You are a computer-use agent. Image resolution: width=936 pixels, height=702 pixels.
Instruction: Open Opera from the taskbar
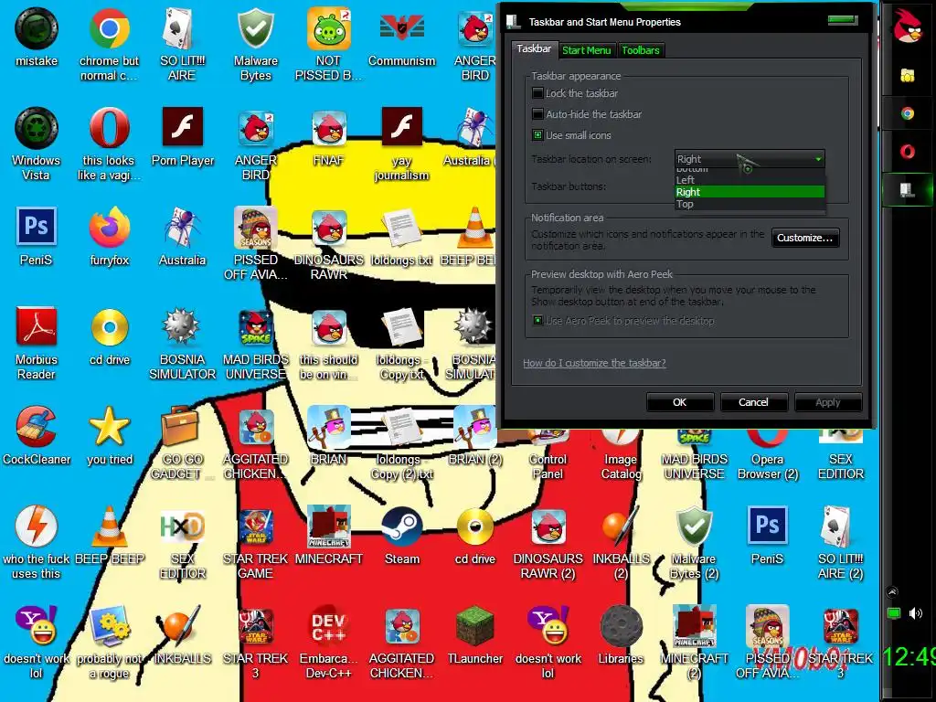click(x=908, y=152)
